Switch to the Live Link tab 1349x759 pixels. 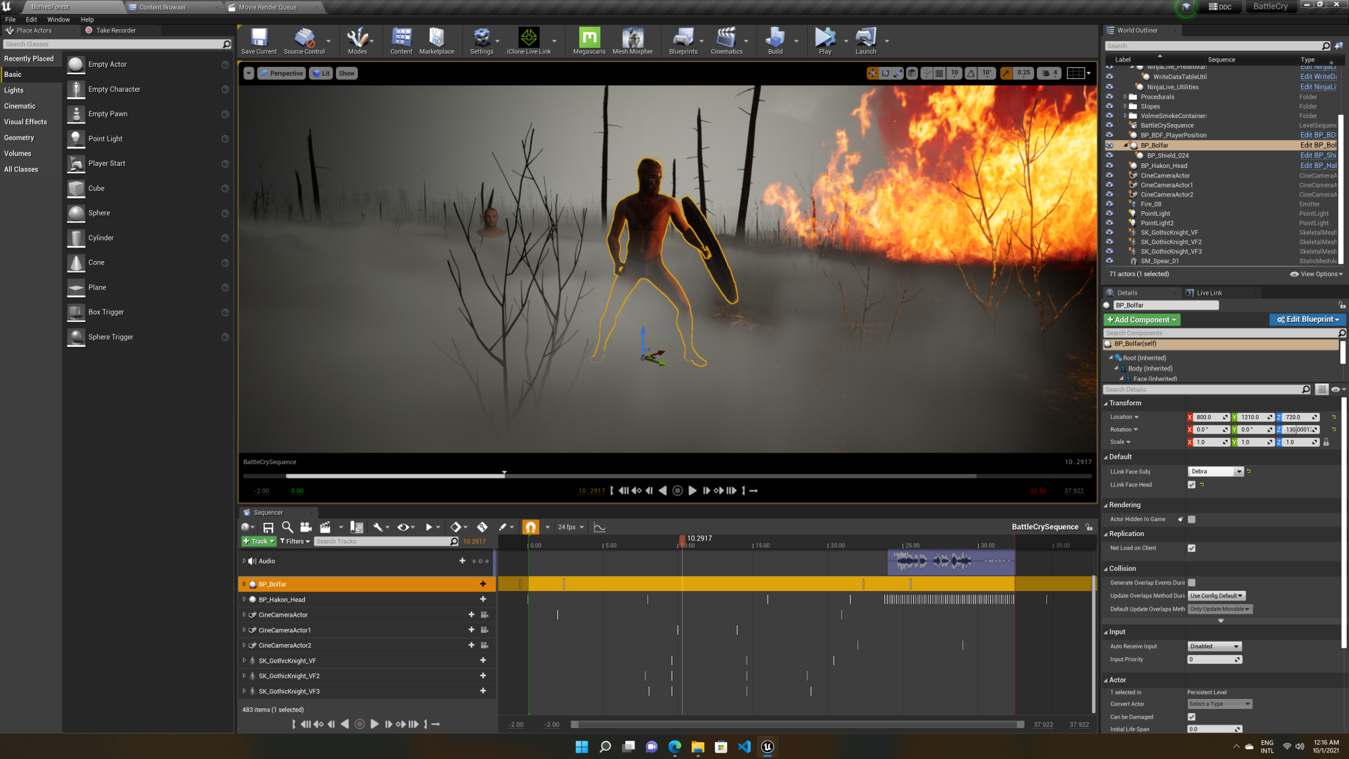1209,293
